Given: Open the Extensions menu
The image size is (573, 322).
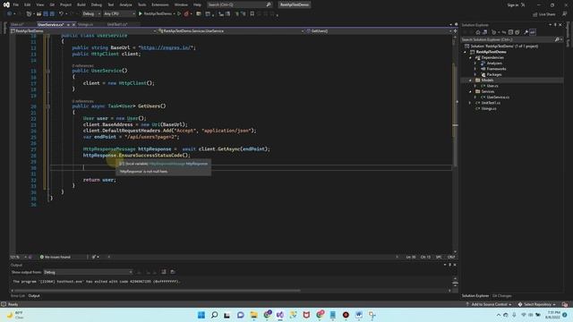Looking at the screenshot, I should click(160, 4).
